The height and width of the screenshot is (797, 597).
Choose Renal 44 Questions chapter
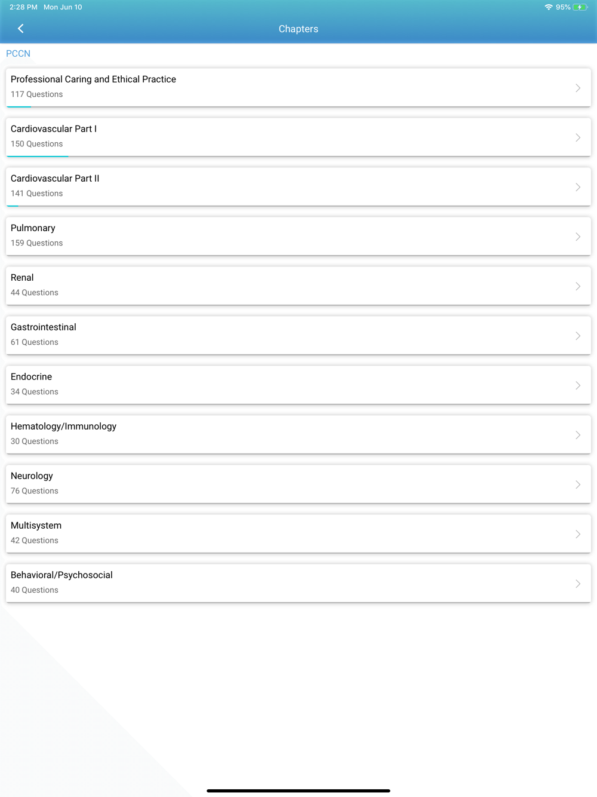(298, 286)
